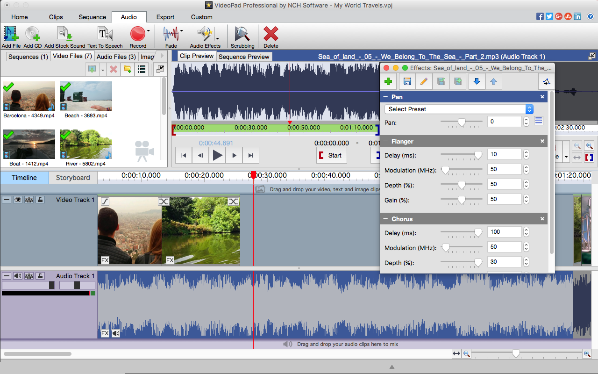Open the Record dropdown arrow
Screen dimensions: 598x374
[149, 31]
